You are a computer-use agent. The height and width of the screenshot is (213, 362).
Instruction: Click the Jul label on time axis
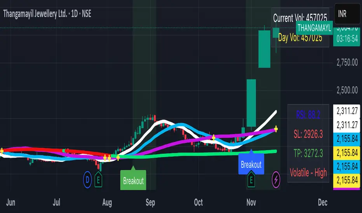pyautogui.click(x=56, y=203)
